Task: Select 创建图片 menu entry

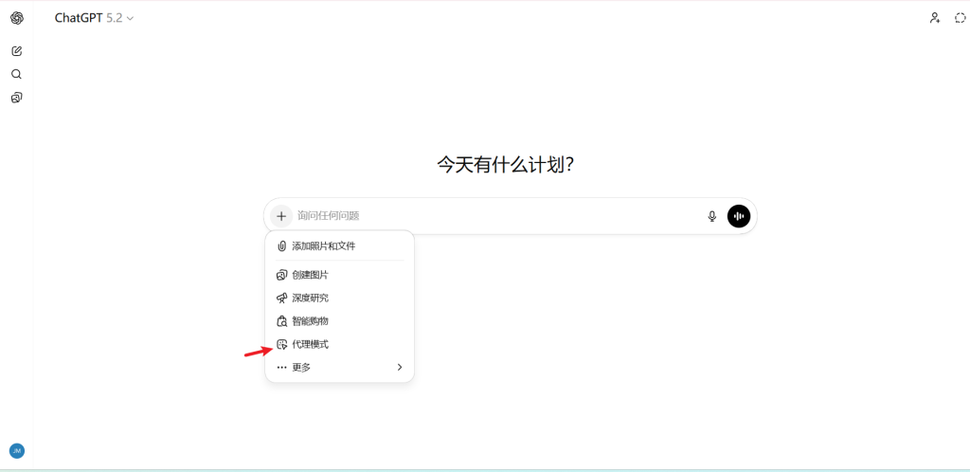Action: [x=340, y=275]
